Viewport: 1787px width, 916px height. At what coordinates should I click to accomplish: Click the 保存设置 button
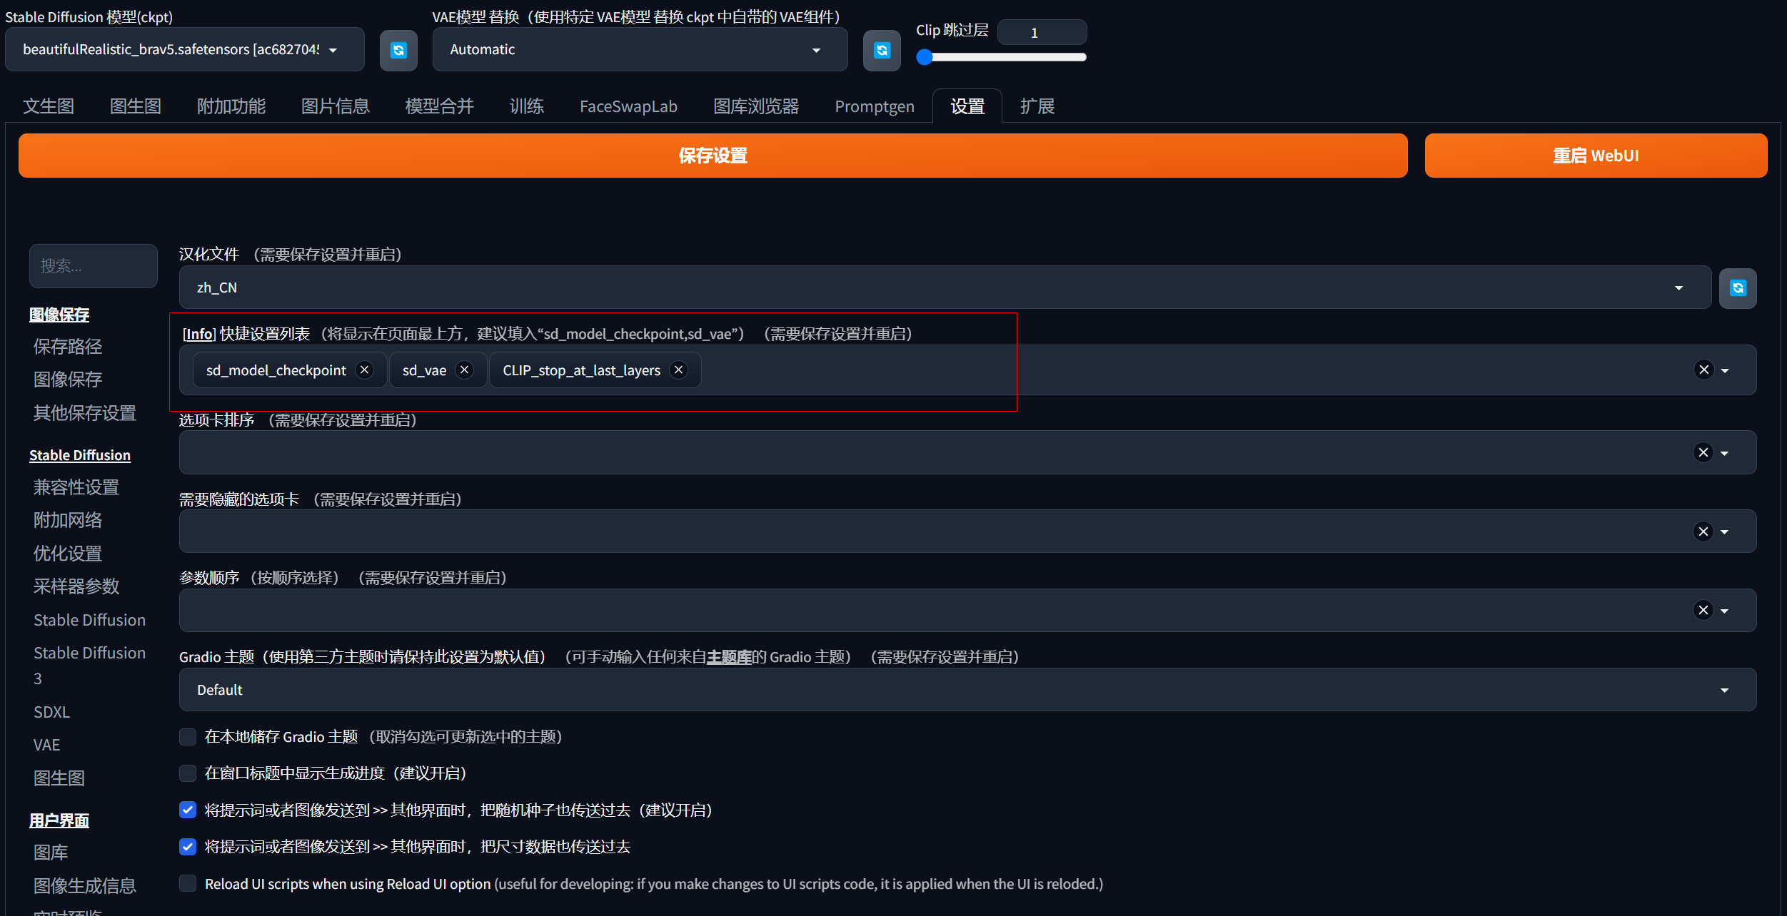[x=713, y=156]
